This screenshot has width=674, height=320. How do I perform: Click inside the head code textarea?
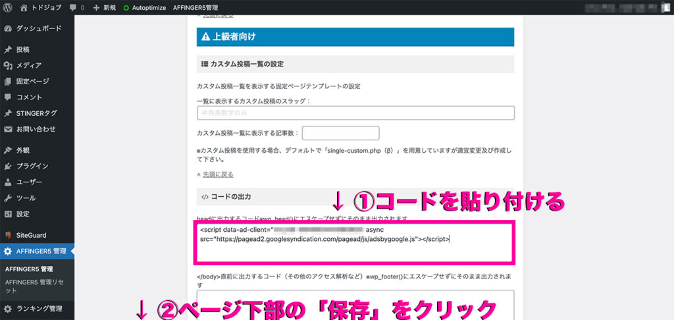click(354, 242)
